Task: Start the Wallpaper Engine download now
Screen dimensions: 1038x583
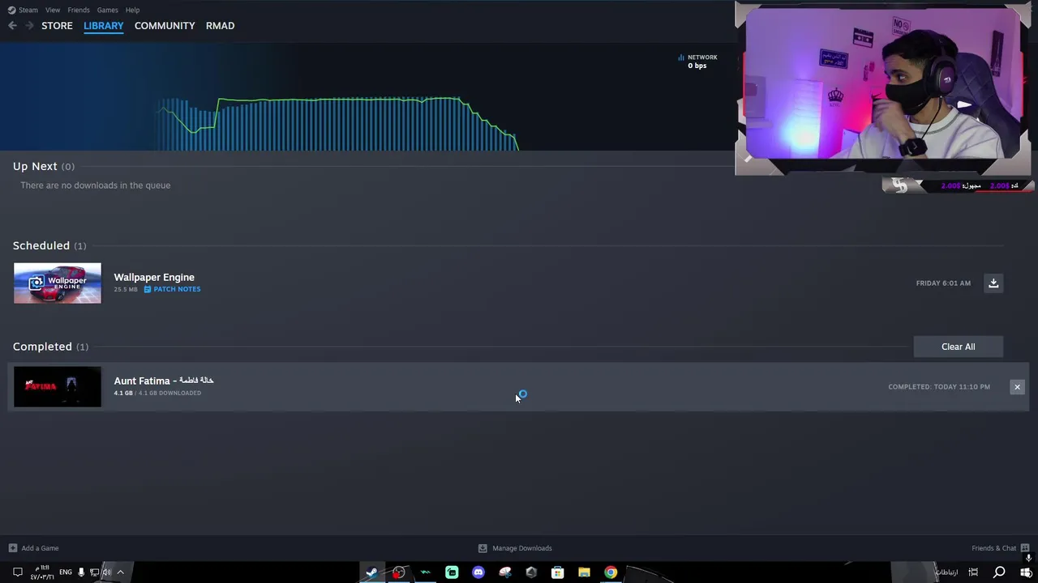Action: (x=993, y=283)
